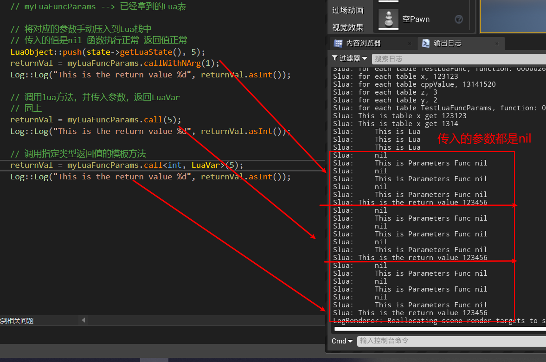Image resolution: width=546 pixels, height=362 pixels.
Task: Click the Cmd prompt label
Action: point(338,341)
